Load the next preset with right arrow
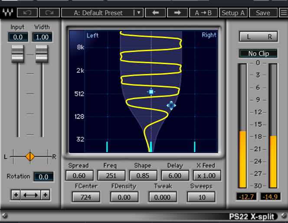Viewport: 288px width, 223px height. tap(177, 13)
